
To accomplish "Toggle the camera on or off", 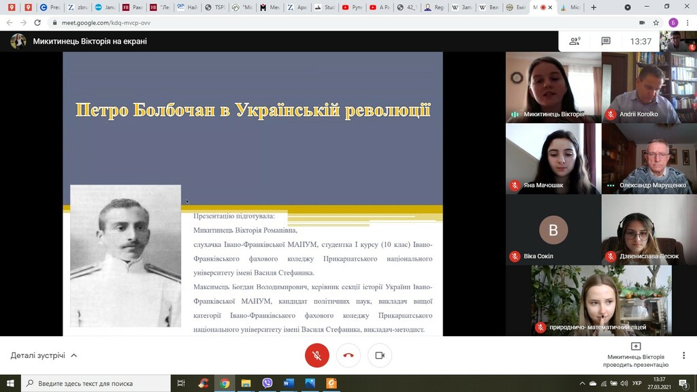I will (380, 355).
